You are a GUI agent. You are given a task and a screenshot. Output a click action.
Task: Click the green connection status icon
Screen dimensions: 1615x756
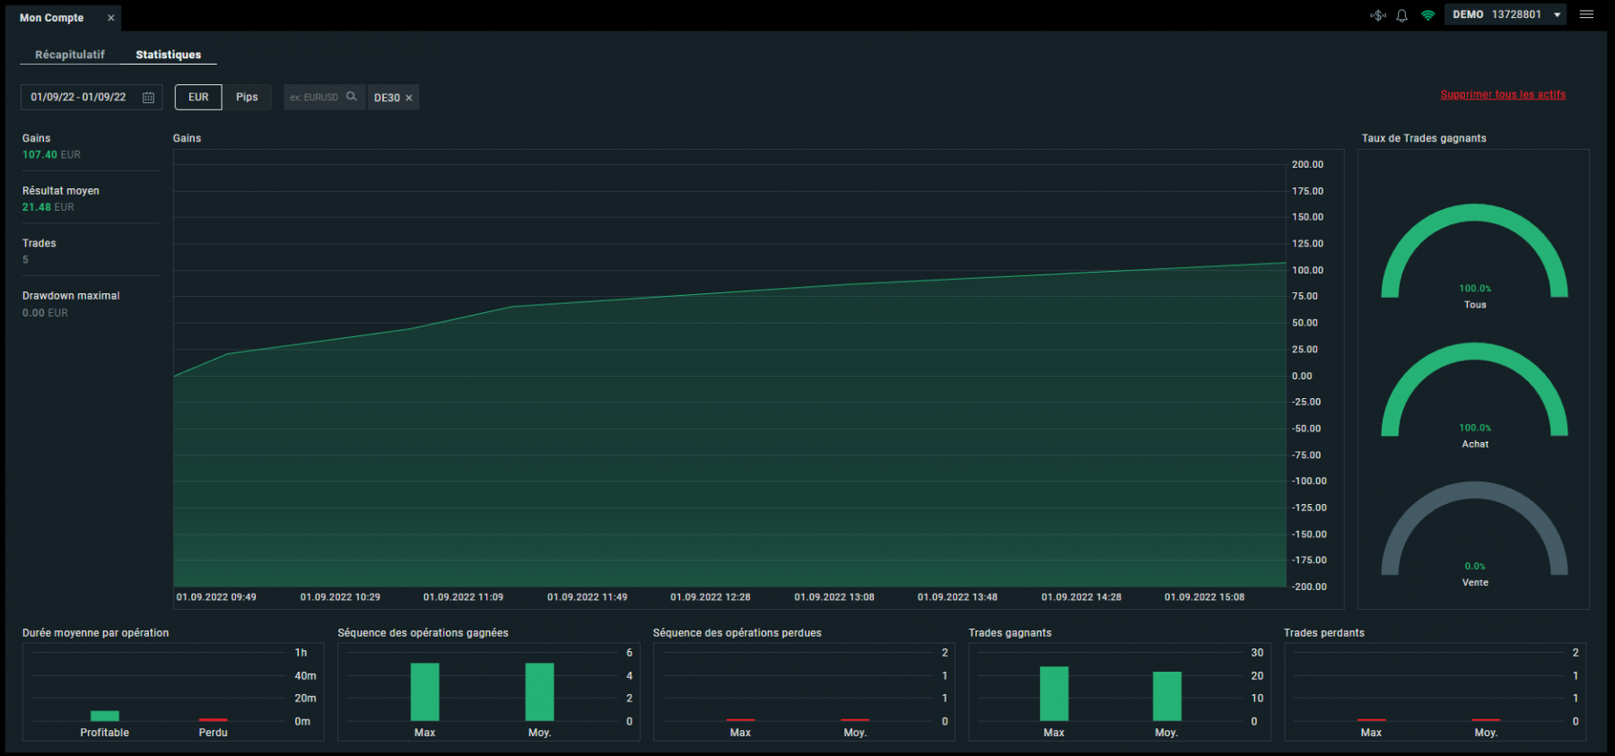click(1427, 15)
